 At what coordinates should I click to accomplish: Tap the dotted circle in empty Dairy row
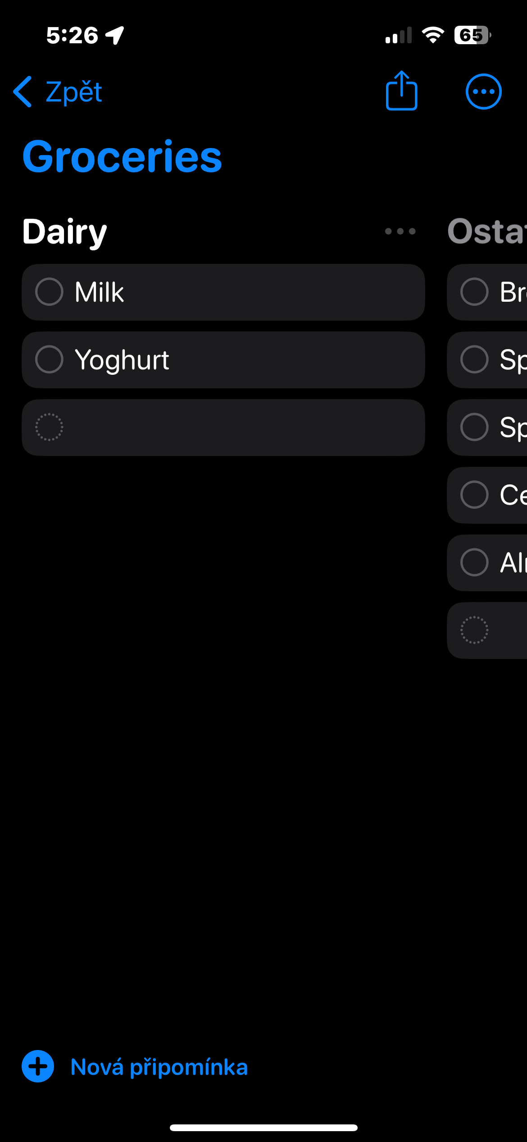(x=49, y=427)
